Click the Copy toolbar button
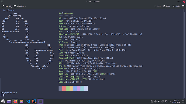The image size is (186, 104). (157, 6)
